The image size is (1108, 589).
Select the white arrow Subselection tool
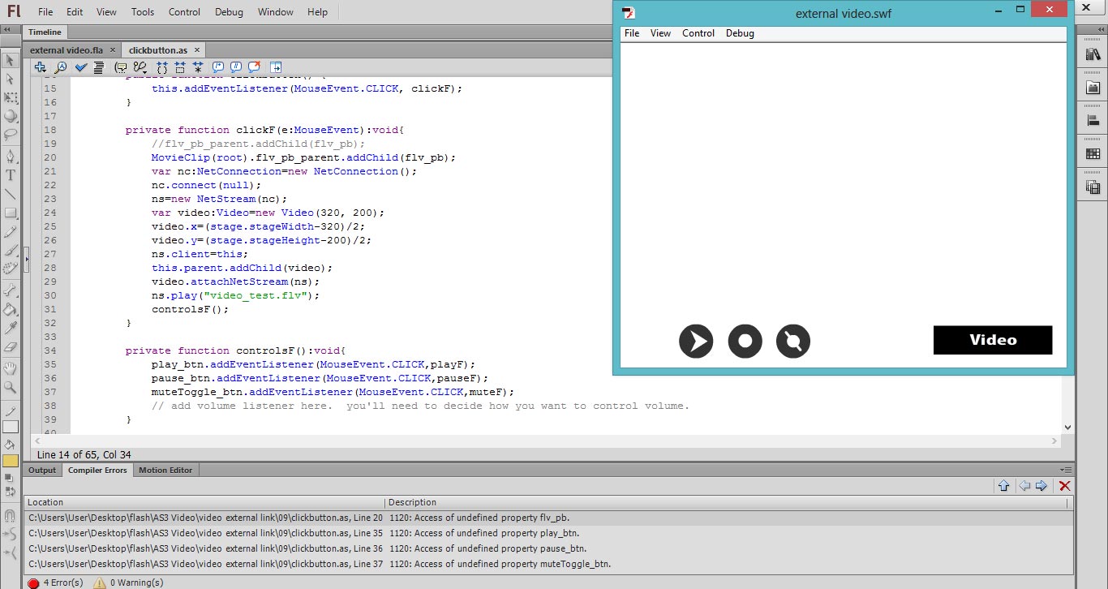click(x=11, y=79)
